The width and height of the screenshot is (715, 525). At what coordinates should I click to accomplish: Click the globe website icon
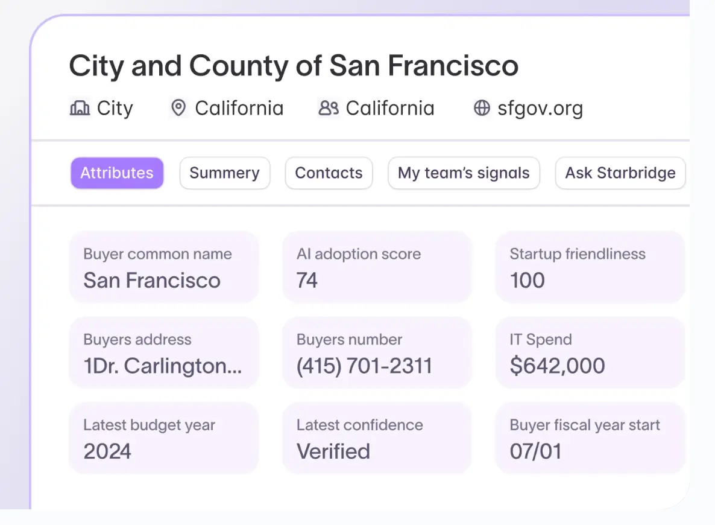(482, 108)
